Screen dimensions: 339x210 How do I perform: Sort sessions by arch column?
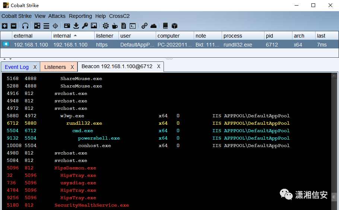click(x=304, y=36)
